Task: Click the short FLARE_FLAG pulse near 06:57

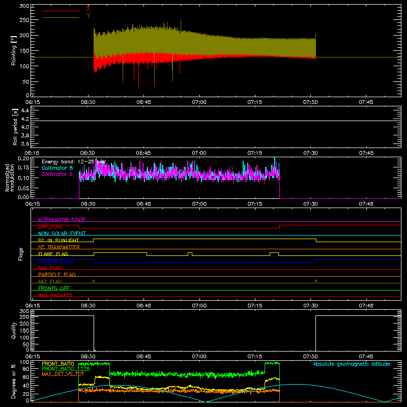Action: (190, 254)
